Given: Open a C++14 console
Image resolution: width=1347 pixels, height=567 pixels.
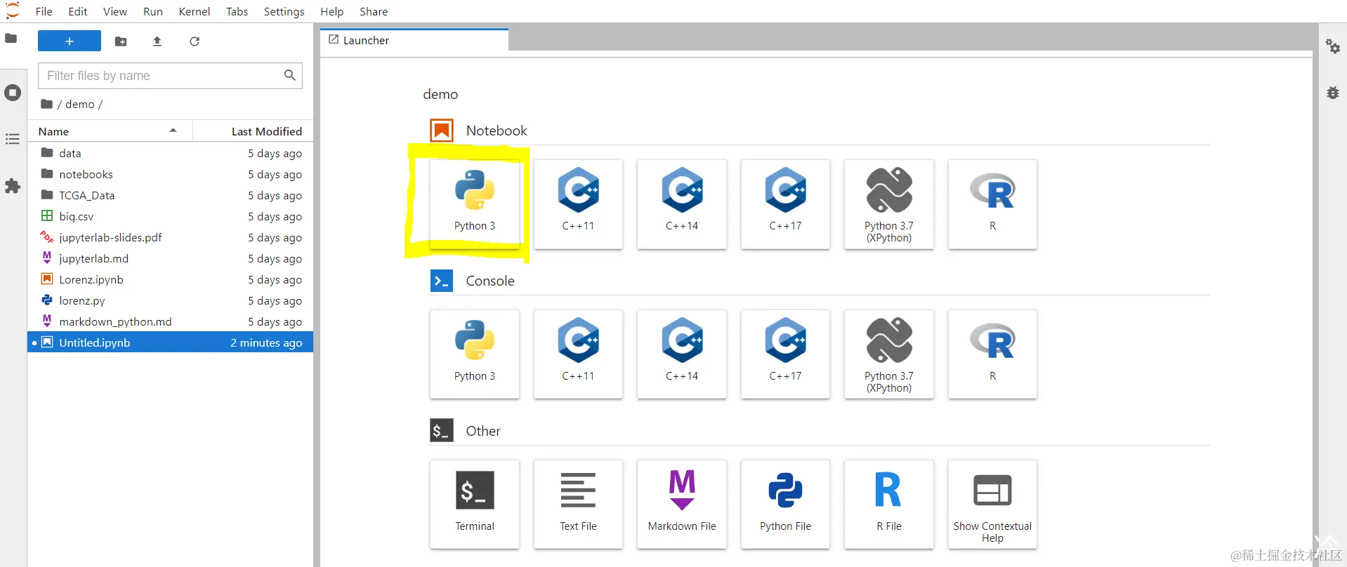Looking at the screenshot, I should (682, 354).
